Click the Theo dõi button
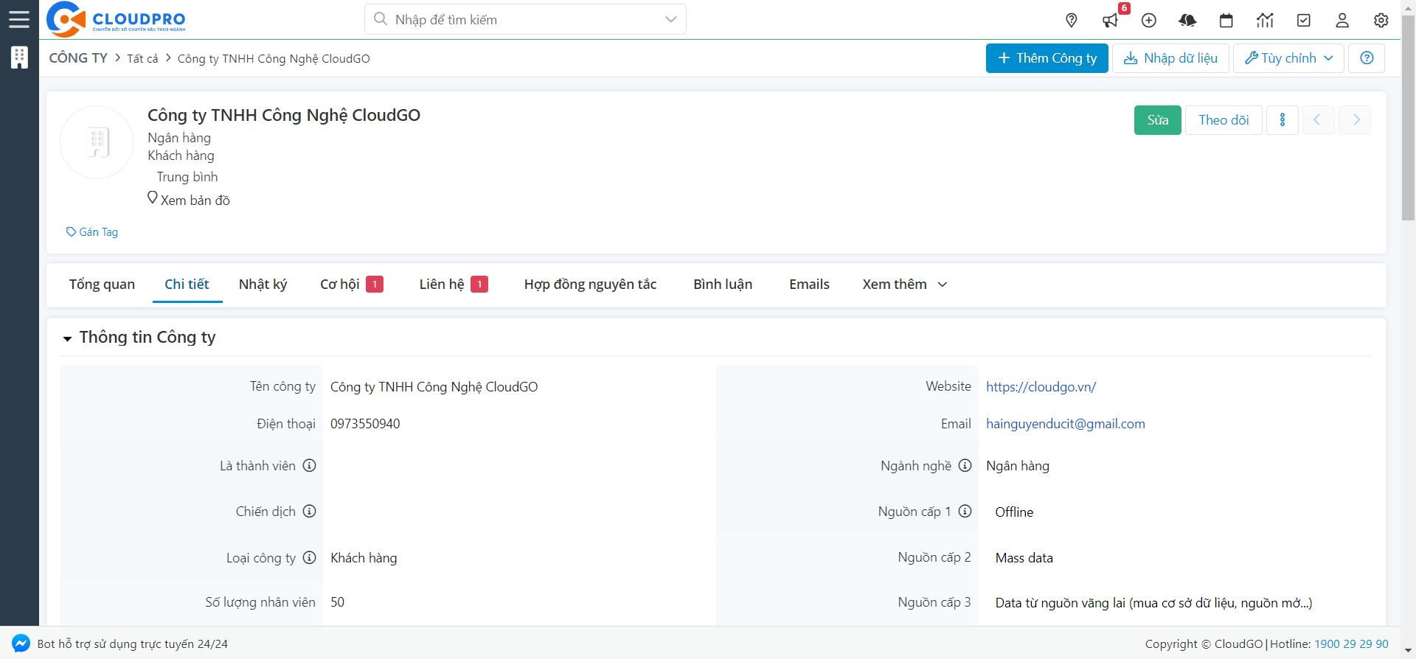Viewport: 1416px width, 659px height. tap(1224, 120)
